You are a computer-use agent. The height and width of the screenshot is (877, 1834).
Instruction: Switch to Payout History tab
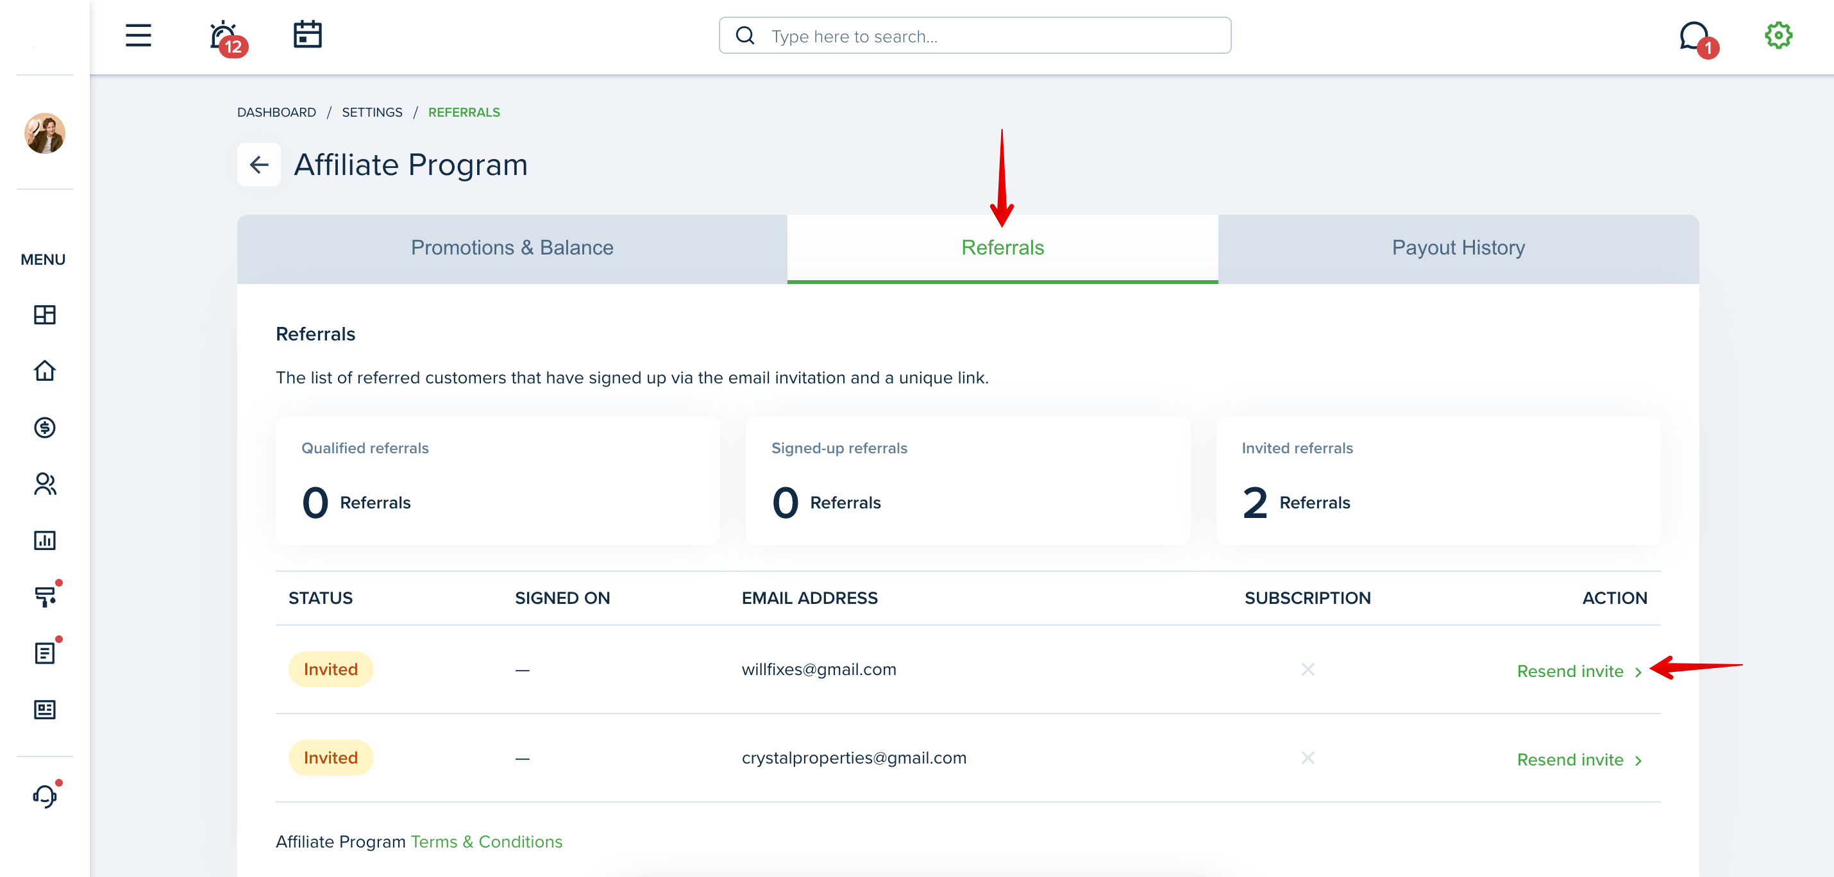point(1458,249)
